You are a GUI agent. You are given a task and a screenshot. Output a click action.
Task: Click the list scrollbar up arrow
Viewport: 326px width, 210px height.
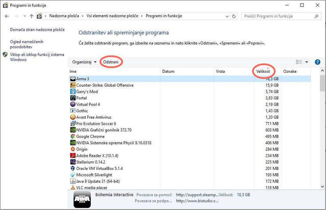pos(322,71)
